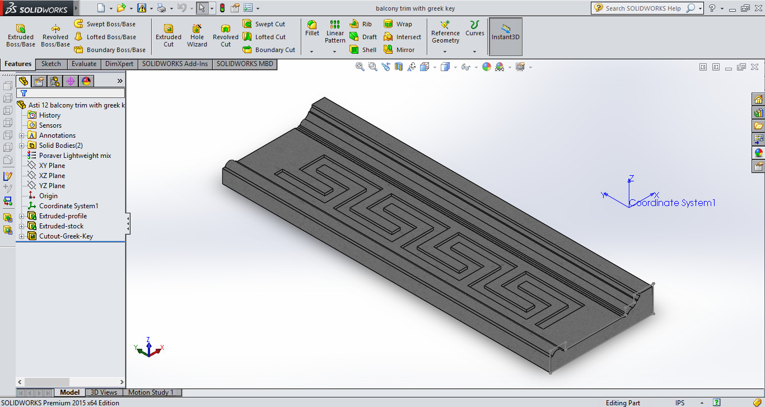Toggle the Instant3D button
Viewport: 765px width, 407px height.
tap(506, 35)
